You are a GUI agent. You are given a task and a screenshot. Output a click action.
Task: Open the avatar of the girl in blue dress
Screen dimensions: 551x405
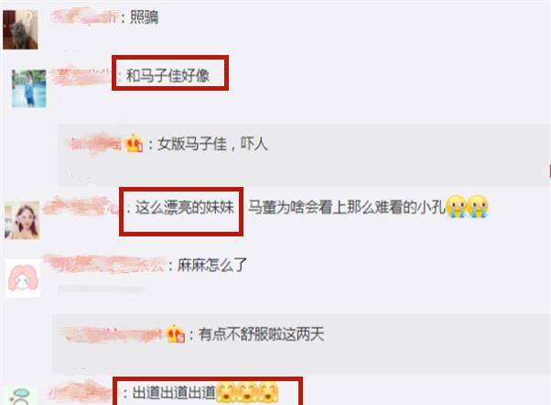[28, 88]
